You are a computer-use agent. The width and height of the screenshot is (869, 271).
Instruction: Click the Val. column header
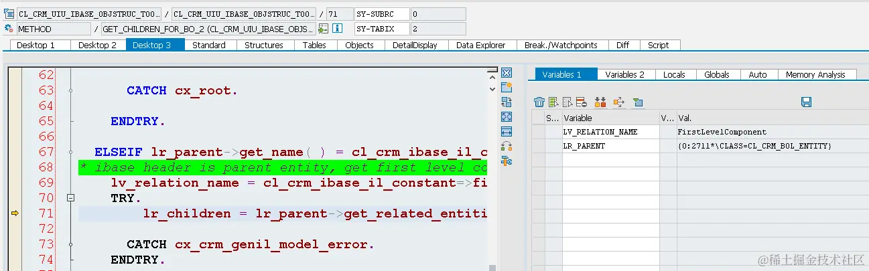click(x=773, y=118)
